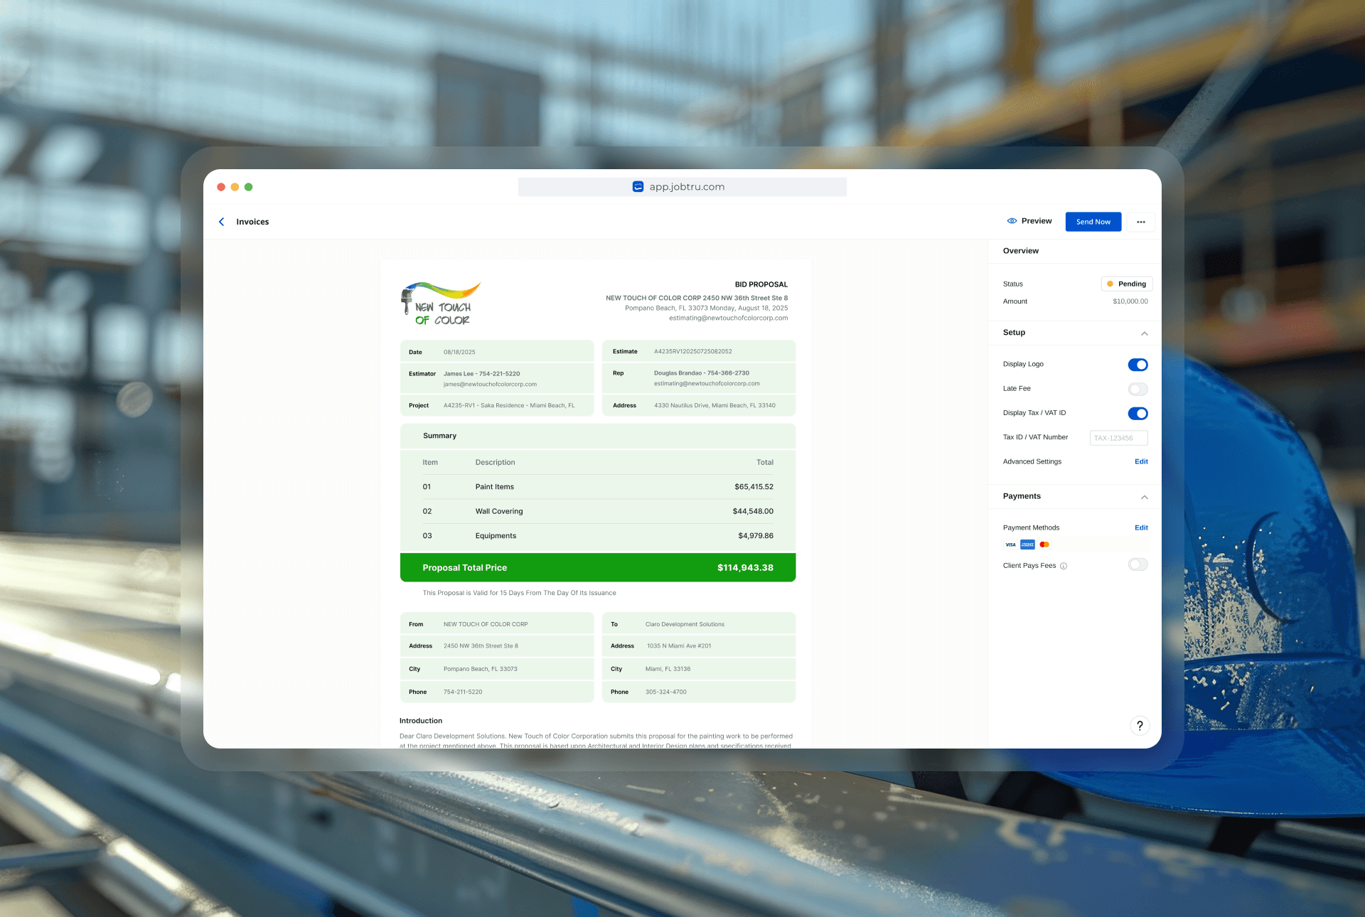This screenshot has width=1365, height=917.
Task: Edit the Payment Methods
Action: click(1140, 528)
